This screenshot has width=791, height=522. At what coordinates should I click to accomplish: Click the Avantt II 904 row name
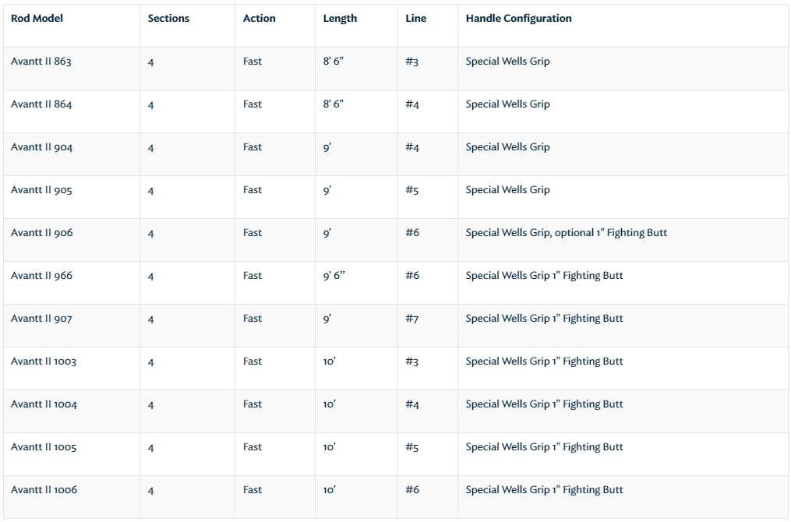point(42,147)
